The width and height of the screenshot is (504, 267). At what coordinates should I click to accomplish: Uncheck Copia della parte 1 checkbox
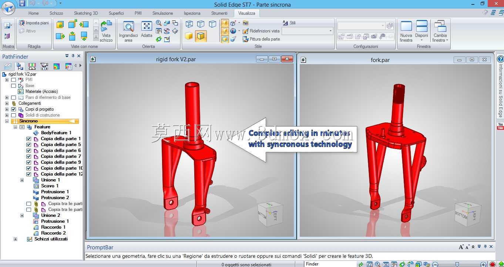[29, 139]
